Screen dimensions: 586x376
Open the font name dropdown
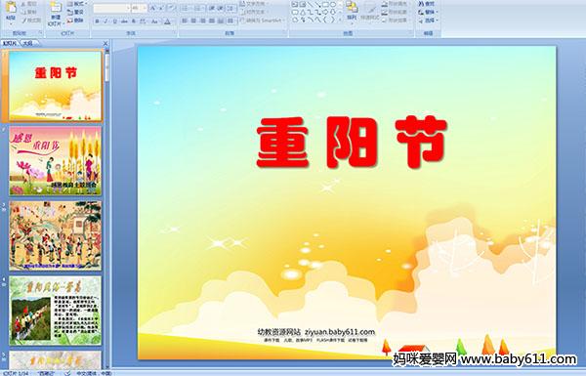pos(128,8)
